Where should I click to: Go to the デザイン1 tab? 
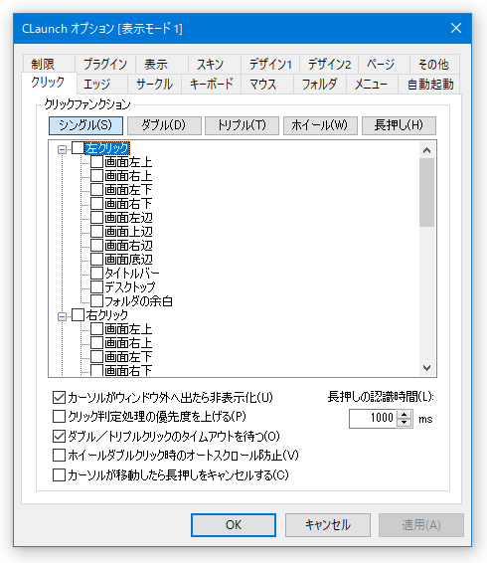(270, 65)
